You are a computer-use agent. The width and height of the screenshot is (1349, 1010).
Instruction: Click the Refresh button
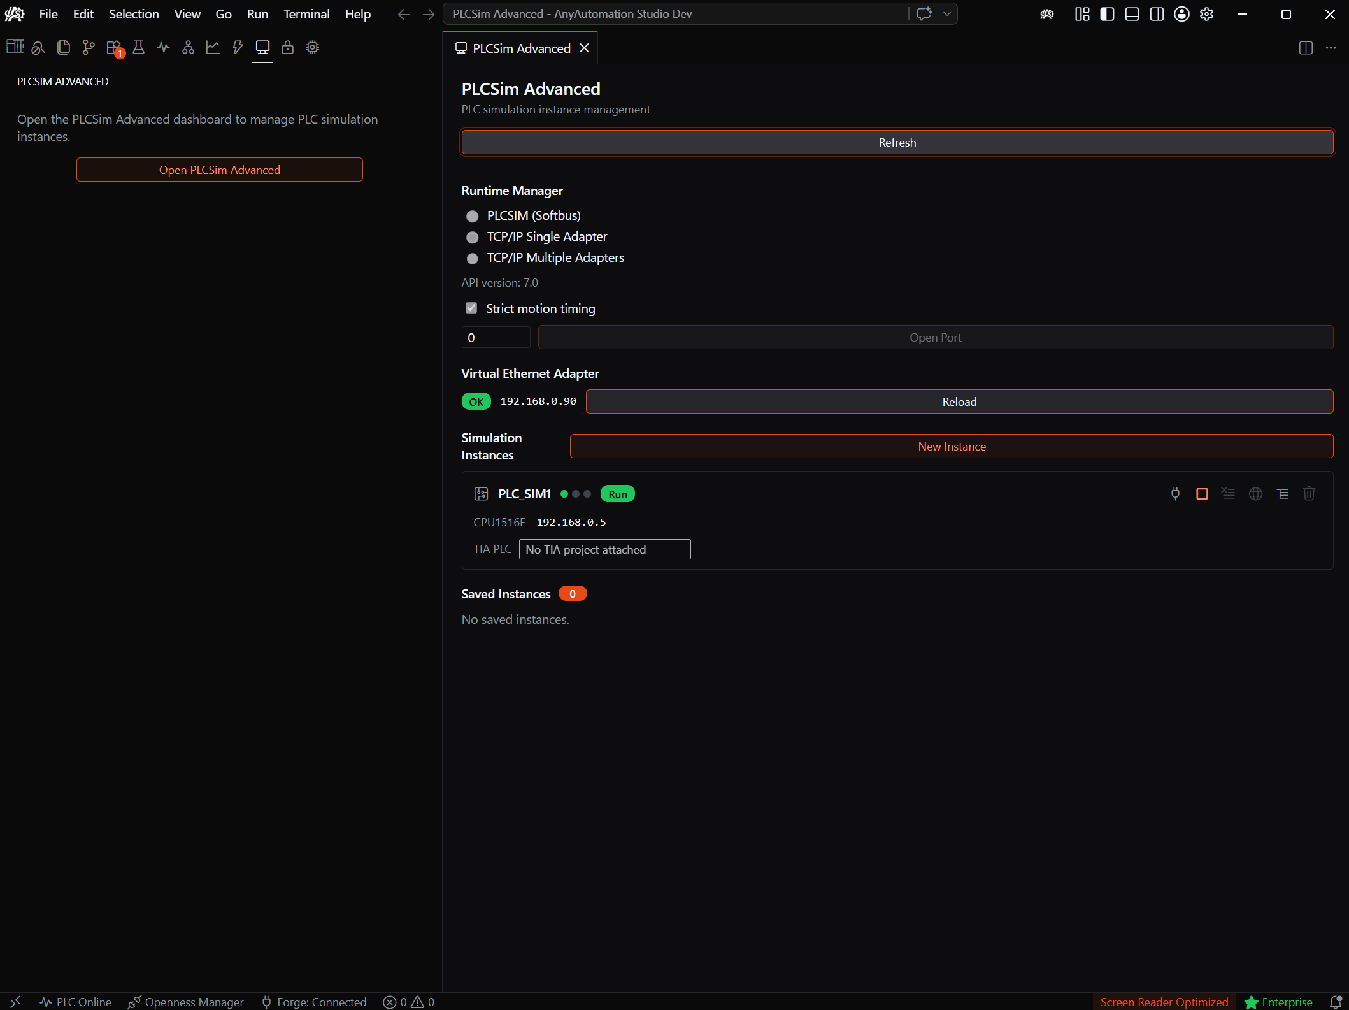point(897,142)
